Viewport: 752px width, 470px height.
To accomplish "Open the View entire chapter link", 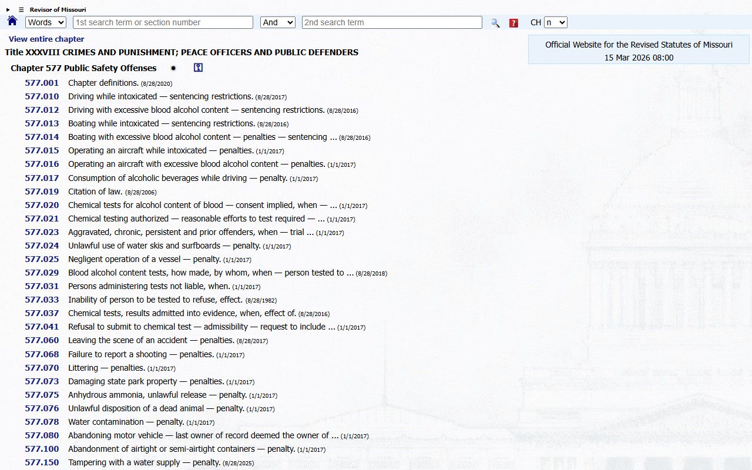I will pos(46,39).
